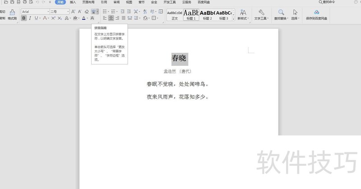This screenshot has height=189, width=361.
Task: Click the text highlight color button
Action: (75, 18)
